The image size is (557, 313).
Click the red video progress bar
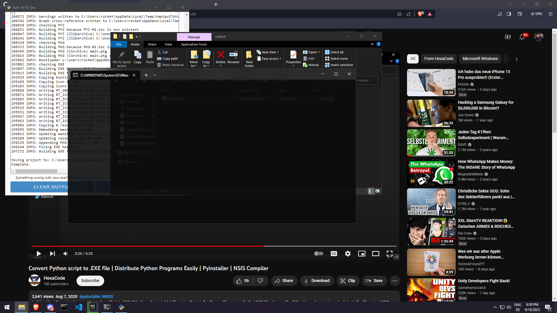[145, 246]
